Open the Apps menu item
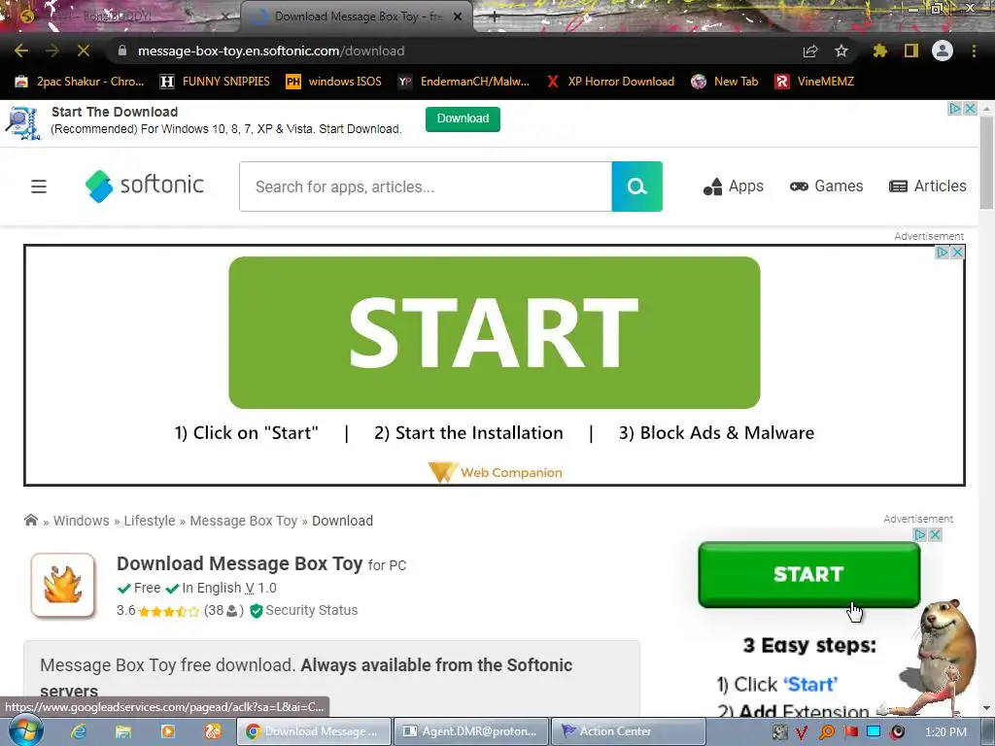Screen dimensions: 995x746 coord(733,186)
